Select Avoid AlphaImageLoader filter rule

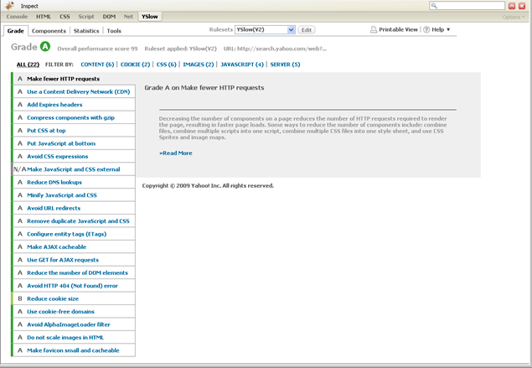(74, 324)
